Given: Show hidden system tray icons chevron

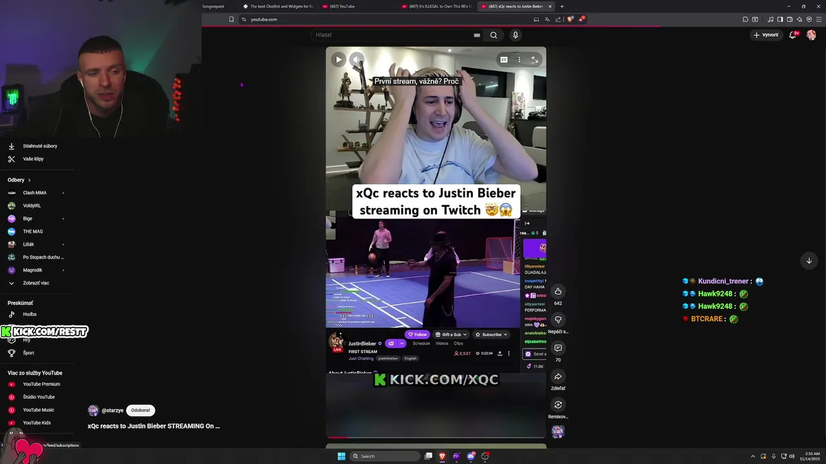Looking at the screenshot, I should pyautogui.click(x=753, y=456).
